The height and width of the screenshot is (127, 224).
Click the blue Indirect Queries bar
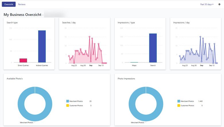coord(42,46)
